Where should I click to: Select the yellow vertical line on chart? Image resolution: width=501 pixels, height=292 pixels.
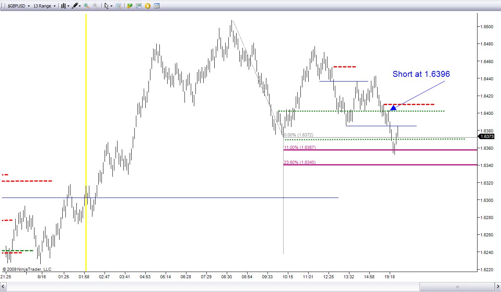click(86, 143)
